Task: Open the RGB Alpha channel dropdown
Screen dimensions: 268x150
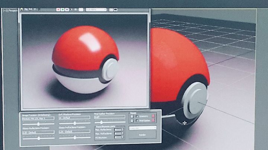Action: coord(96,10)
